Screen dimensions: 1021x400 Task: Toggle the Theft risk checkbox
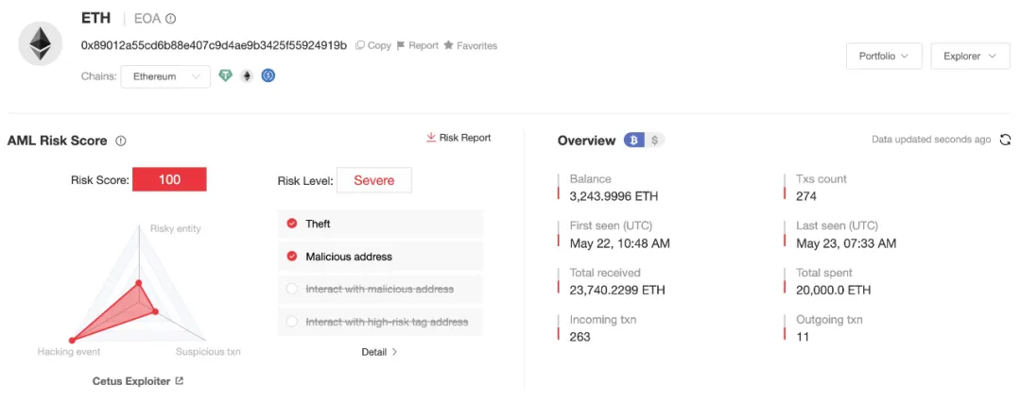tap(292, 224)
